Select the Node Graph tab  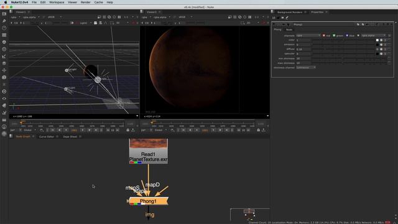coord(23,137)
